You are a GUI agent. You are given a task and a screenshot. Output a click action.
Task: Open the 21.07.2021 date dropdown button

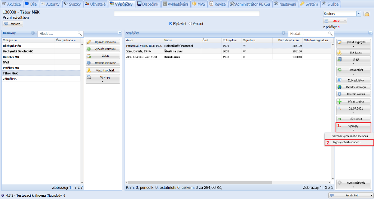pyautogui.click(x=353, y=110)
